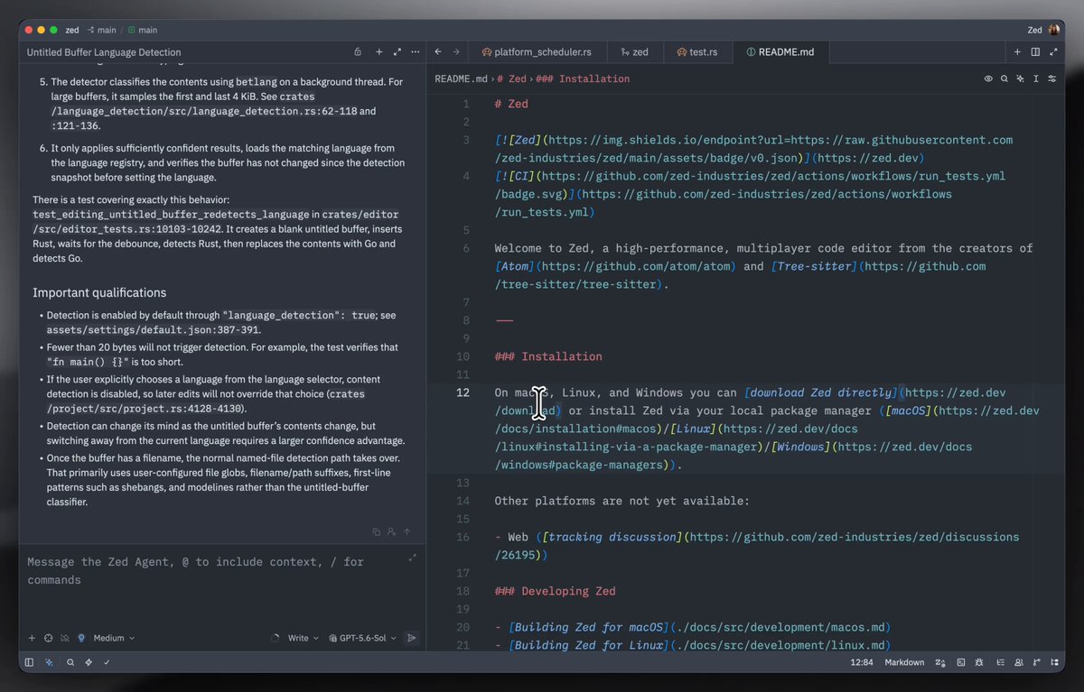
Task: Open the Outline panel from status bar
Action: pyautogui.click(x=999, y=662)
